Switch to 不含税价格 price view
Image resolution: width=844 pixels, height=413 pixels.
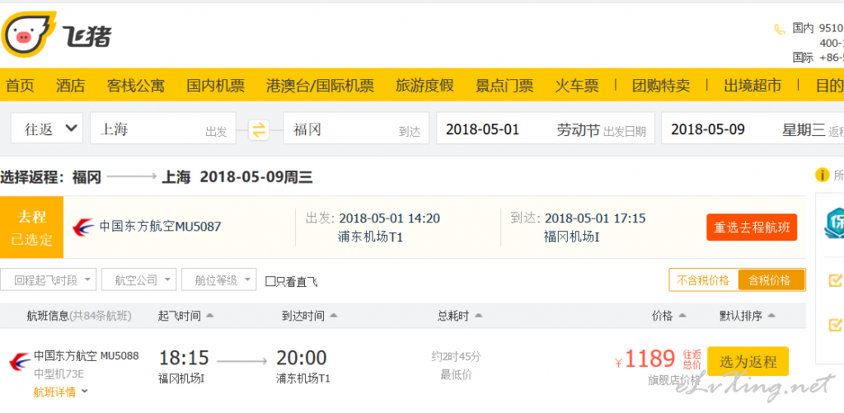pyautogui.click(x=703, y=280)
